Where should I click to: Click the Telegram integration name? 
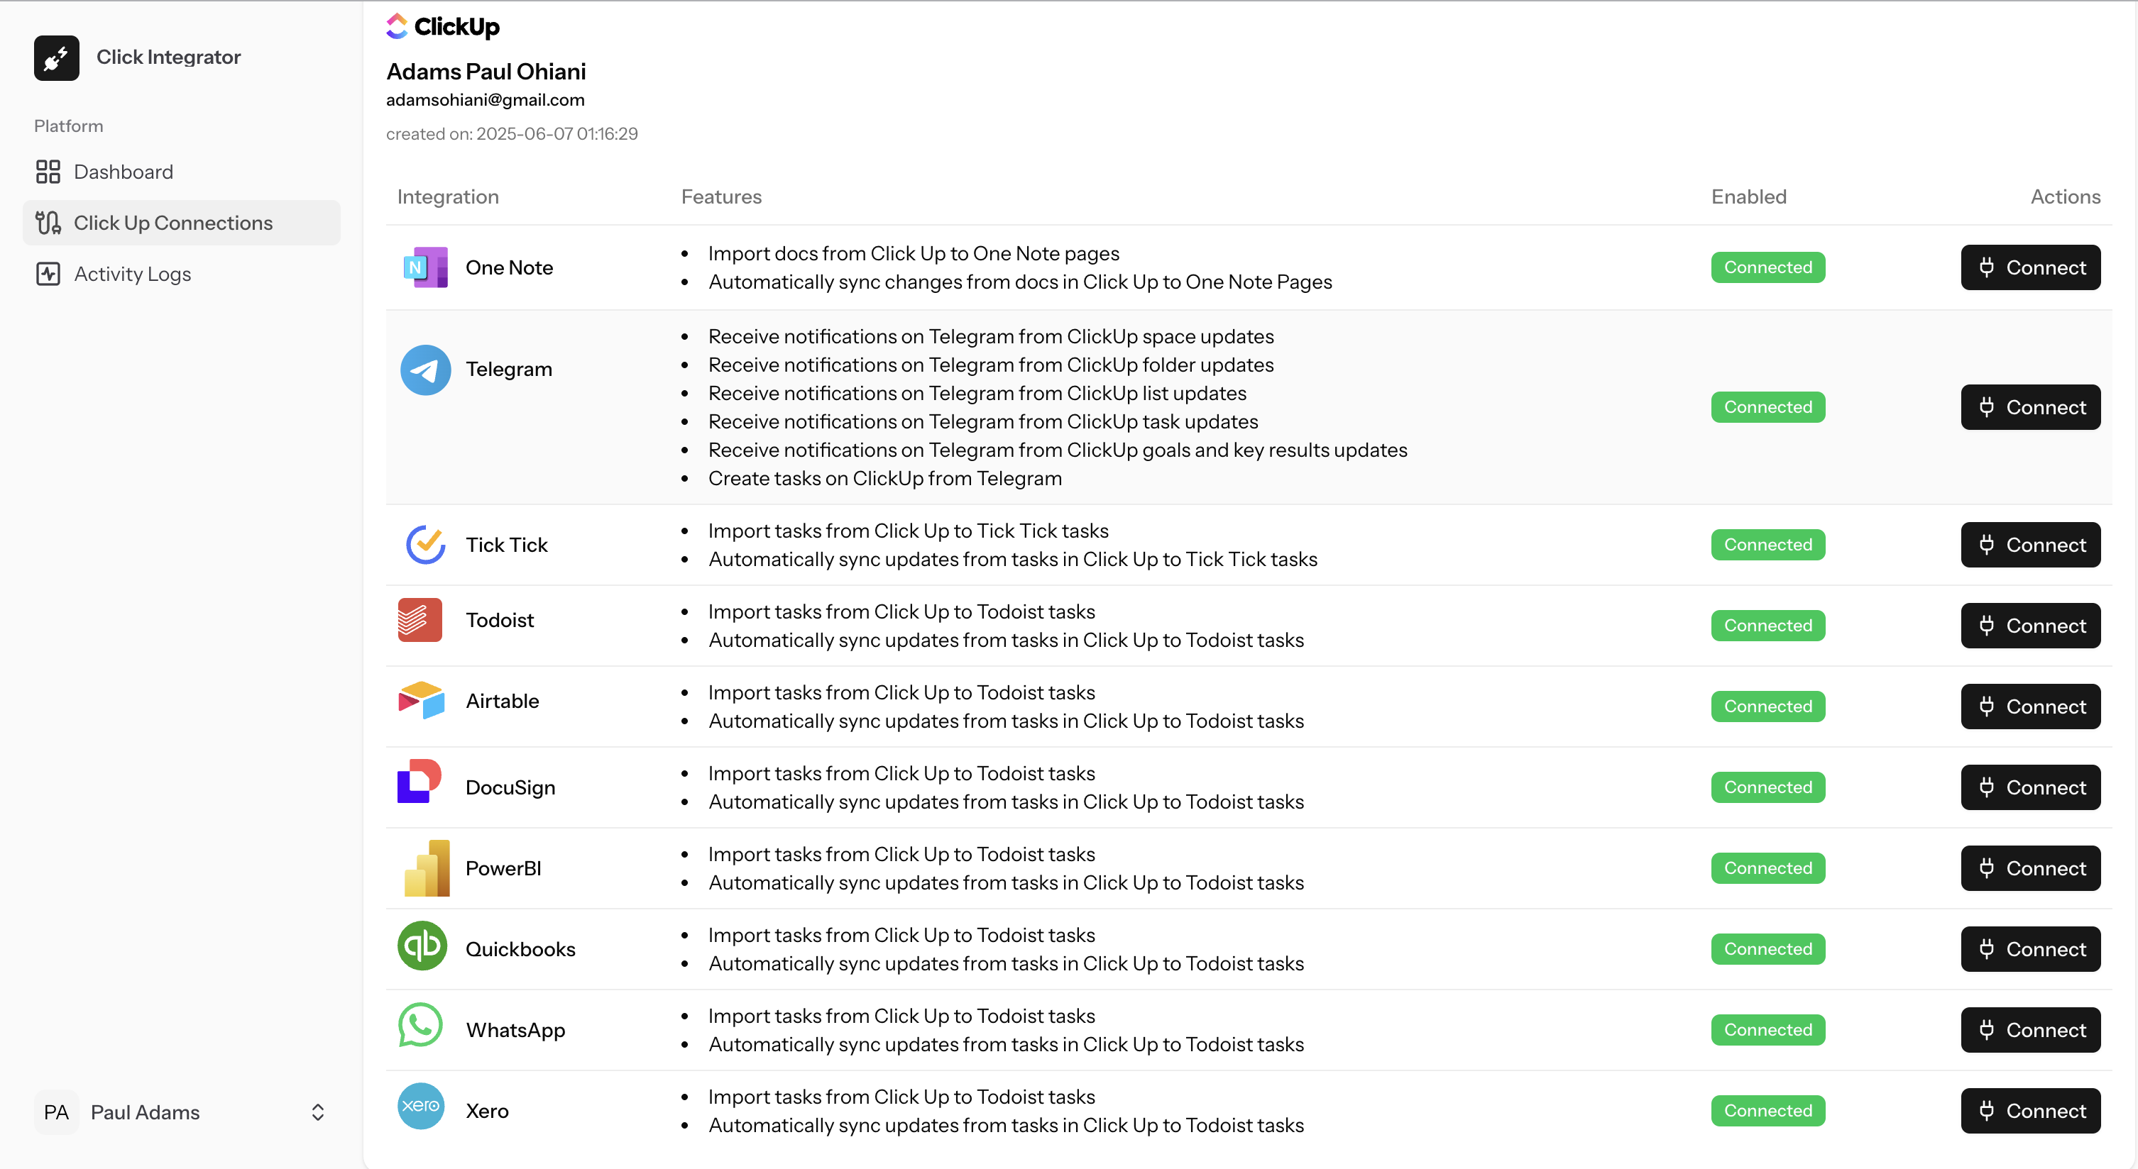(x=509, y=369)
